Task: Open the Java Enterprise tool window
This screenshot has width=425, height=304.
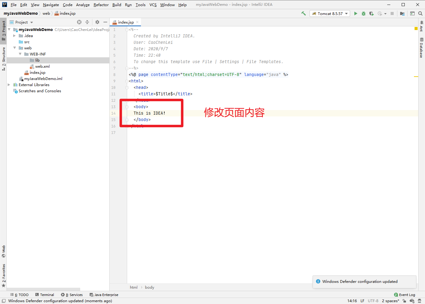Action: 104,295
